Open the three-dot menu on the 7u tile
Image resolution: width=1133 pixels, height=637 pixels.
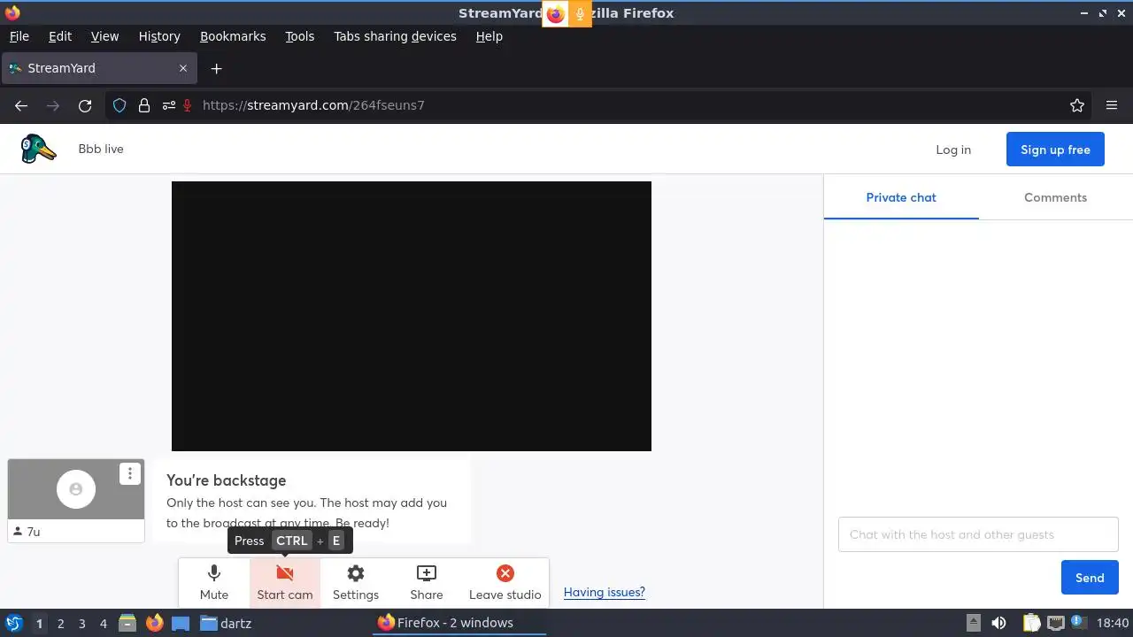[130, 473]
